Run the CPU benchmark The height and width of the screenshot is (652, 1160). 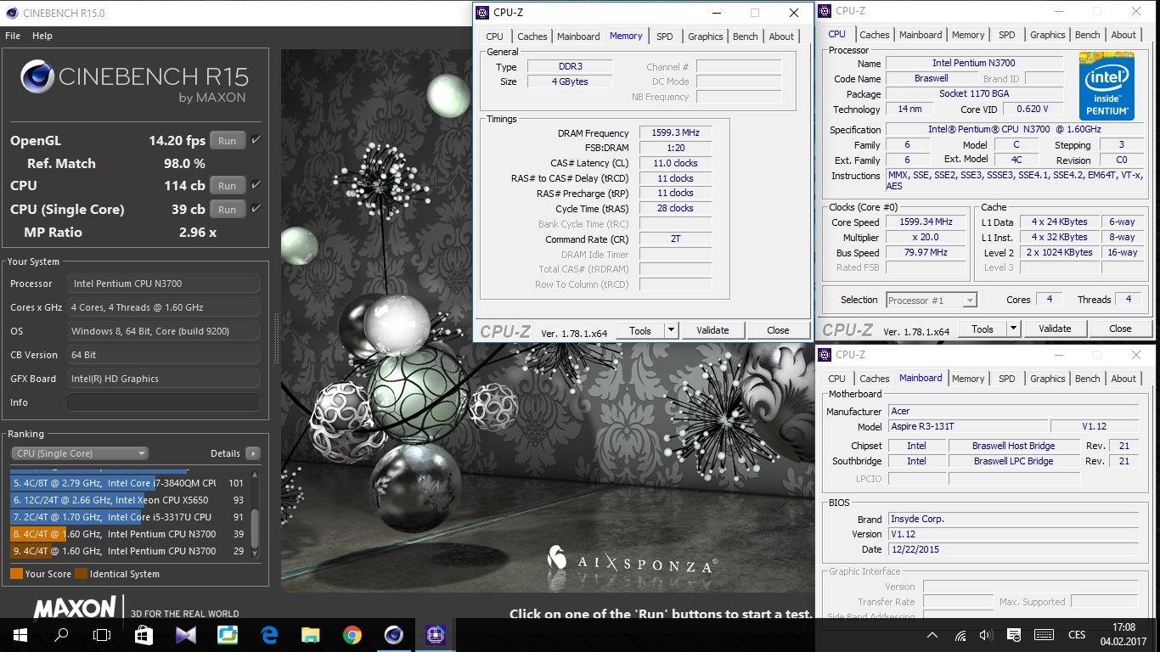[228, 185]
